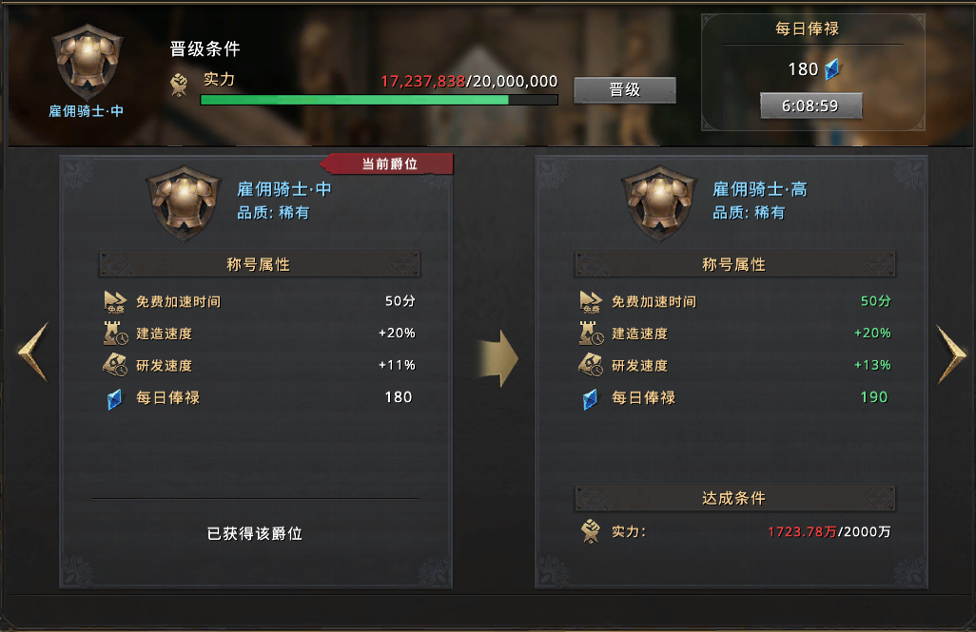Go to previous rank with left arrow

[x=33, y=352]
